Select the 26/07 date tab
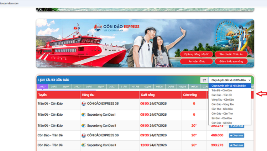This screenshot has width=267, height=151. click(66, 87)
